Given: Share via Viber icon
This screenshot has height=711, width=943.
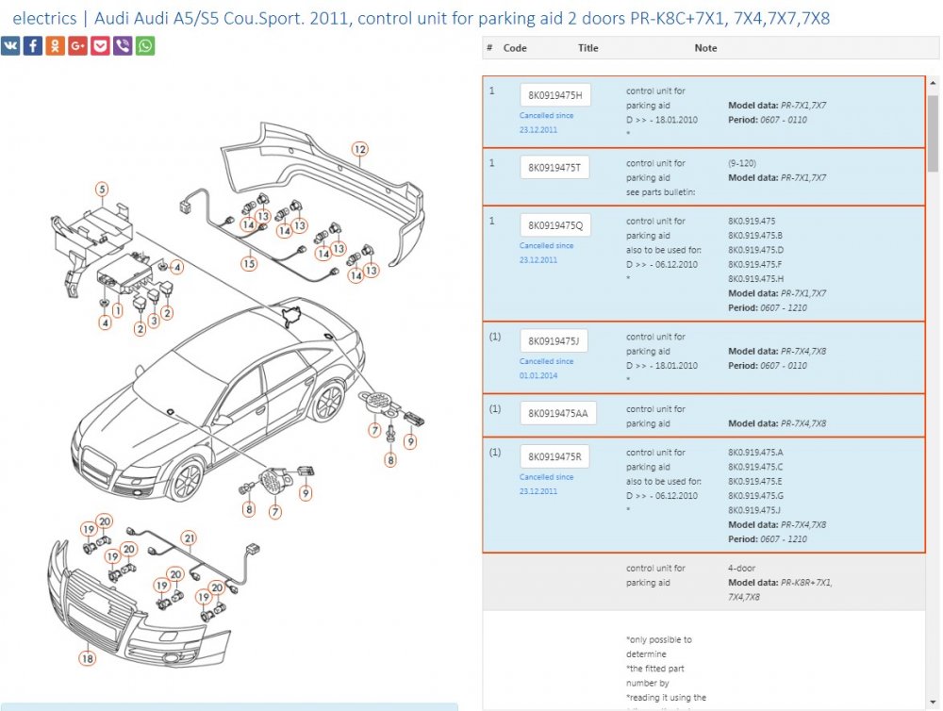Looking at the screenshot, I should pyautogui.click(x=122, y=45).
